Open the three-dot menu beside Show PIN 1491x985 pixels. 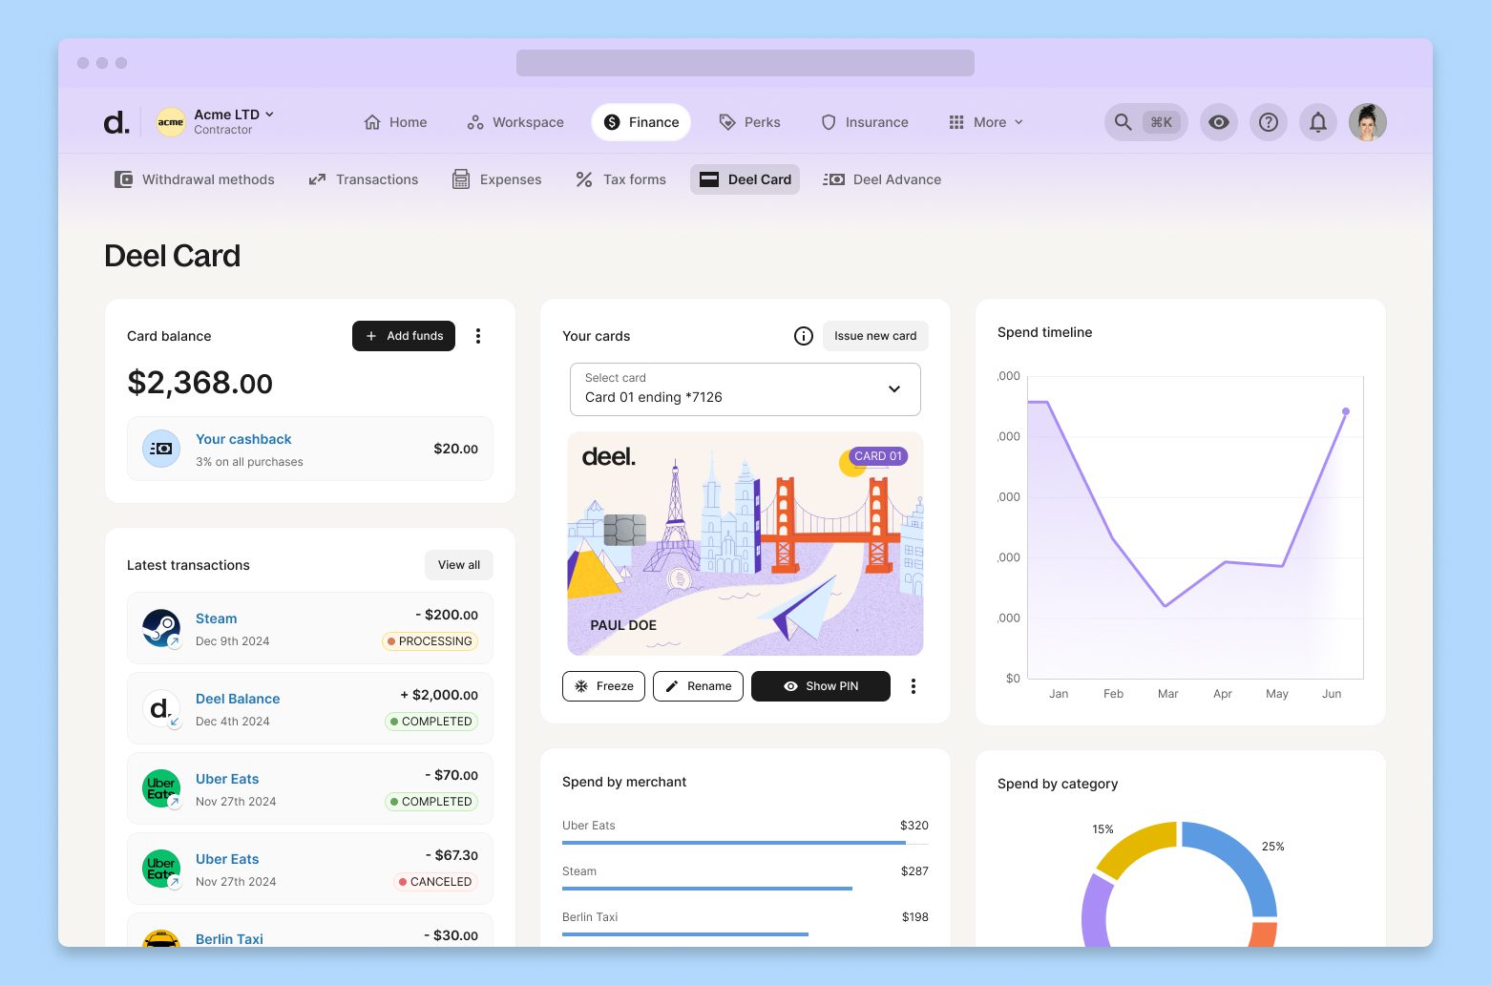[913, 686]
